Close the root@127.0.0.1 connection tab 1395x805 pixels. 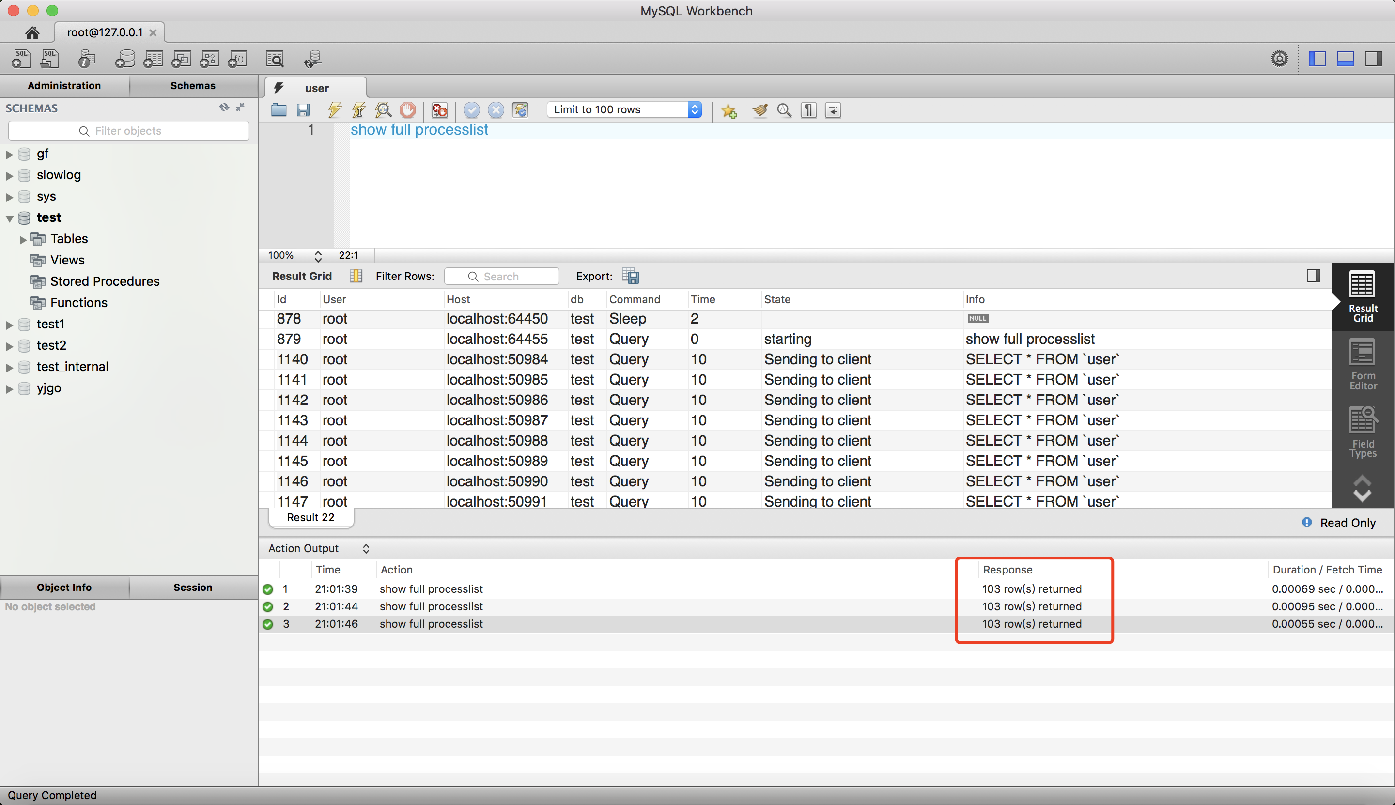[x=153, y=32]
